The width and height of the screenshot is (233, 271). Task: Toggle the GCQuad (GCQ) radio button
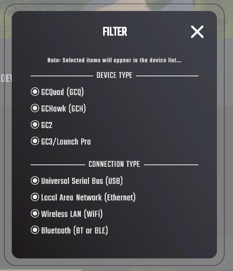click(x=35, y=92)
